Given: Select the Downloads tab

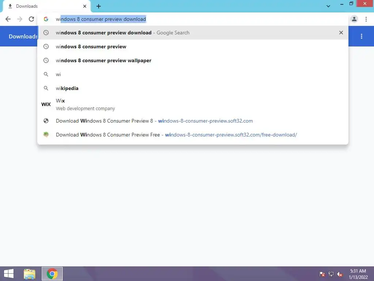Looking at the screenshot, I should (x=46, y=6).
